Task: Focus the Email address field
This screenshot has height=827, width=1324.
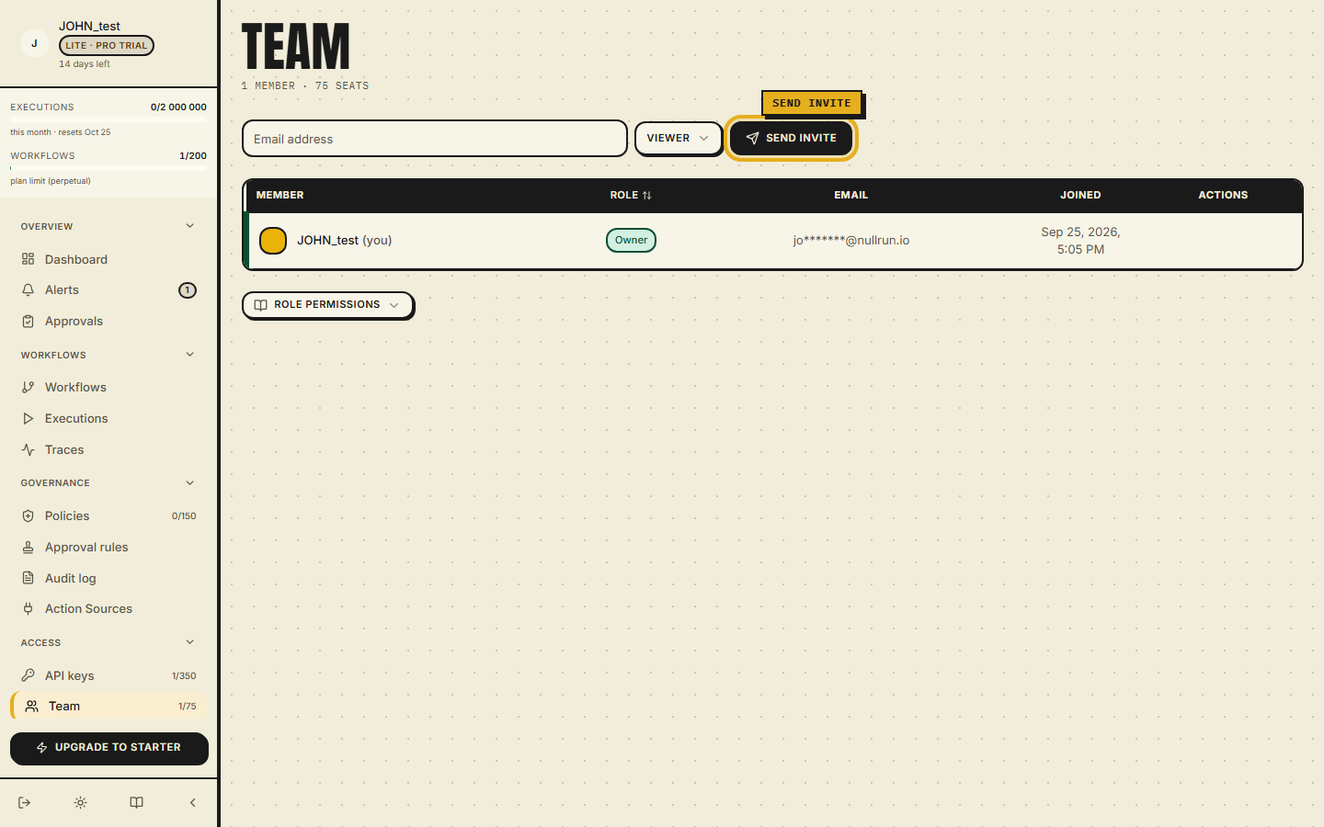Action: click(x=435, y=139)
